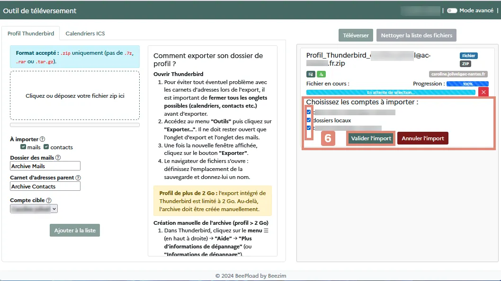Click the ZIP badge

[x=465, y=64]
